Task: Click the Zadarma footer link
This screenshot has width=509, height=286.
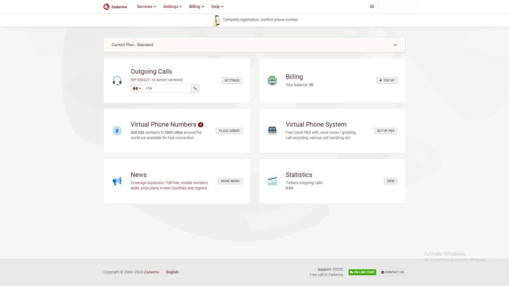Action: (x=151, y=272)
